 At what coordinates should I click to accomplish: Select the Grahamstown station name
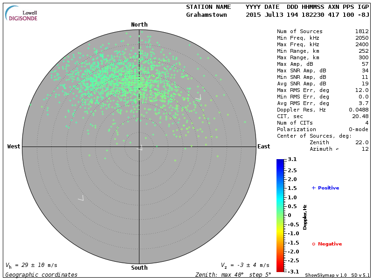click(206, 15)
